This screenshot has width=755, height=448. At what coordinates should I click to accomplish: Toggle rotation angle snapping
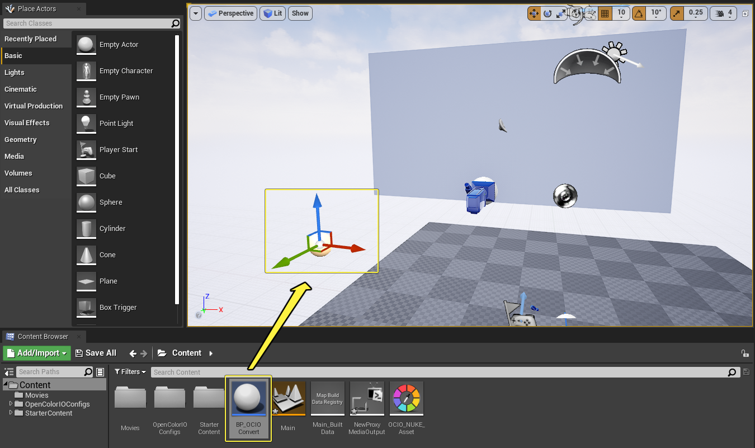pyautogui.click(x=638, y=13)
